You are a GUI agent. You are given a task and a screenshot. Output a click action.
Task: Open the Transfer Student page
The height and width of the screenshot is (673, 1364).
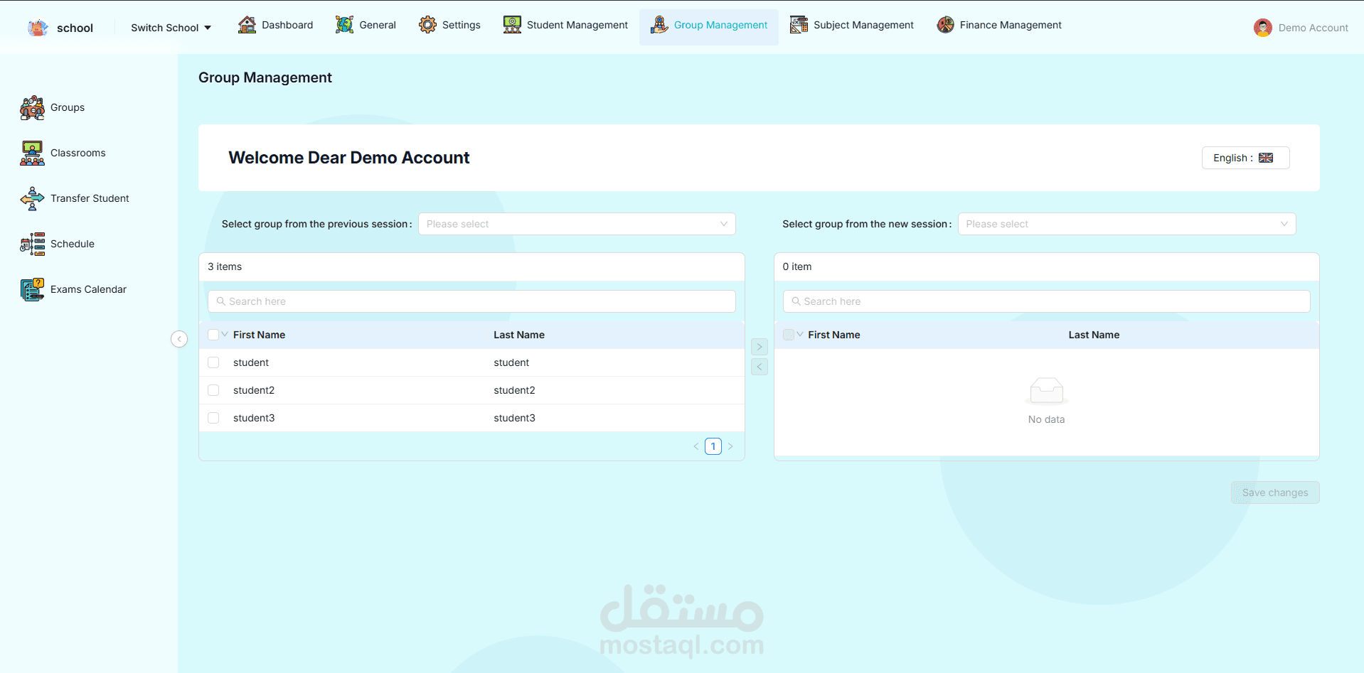pyautogui.click(x=90, y=199)
